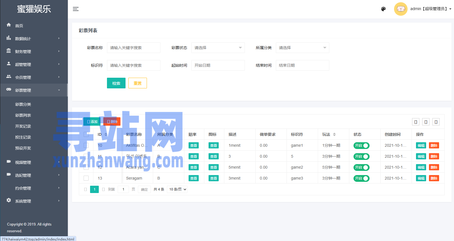Click the person icon for 超管管理
454x241 pixels.
9,64
